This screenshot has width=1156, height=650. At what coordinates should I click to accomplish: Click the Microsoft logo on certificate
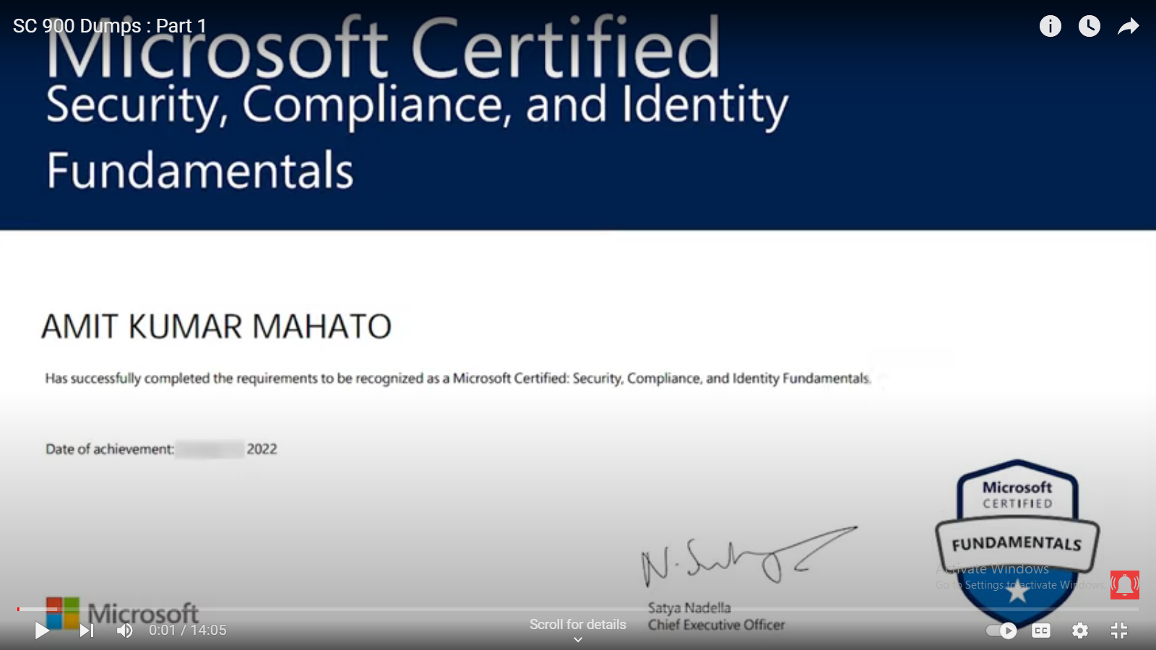(x=122, y=614)
